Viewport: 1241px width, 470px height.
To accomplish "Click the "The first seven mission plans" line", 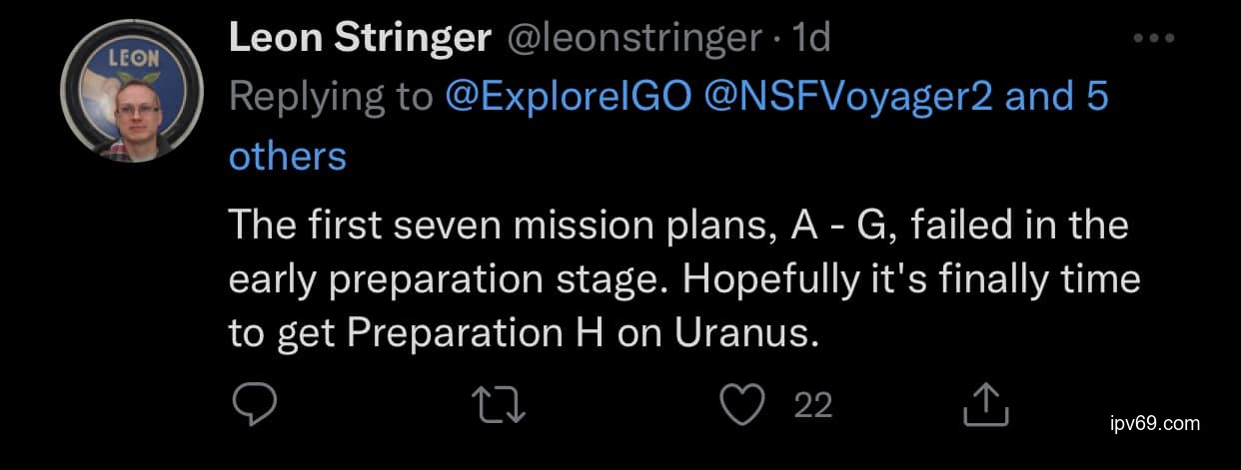I will [x=677, y=225].
